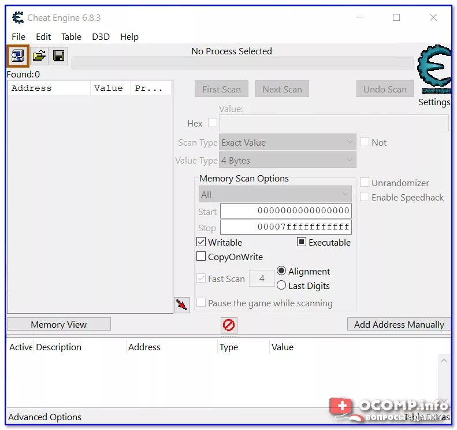
Task: Click the Settings label
Action: tap(434, 102)
